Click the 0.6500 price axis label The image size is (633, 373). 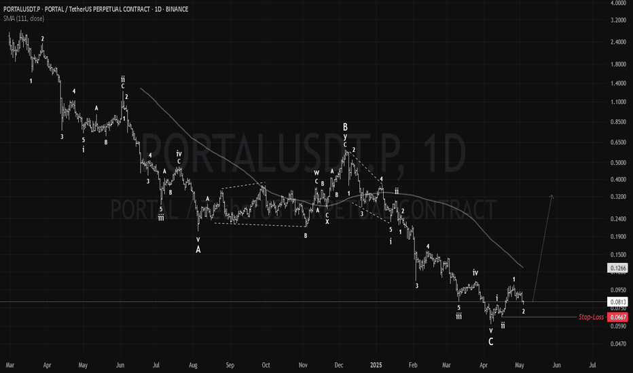pyautogui.click(x=618, y=142)
